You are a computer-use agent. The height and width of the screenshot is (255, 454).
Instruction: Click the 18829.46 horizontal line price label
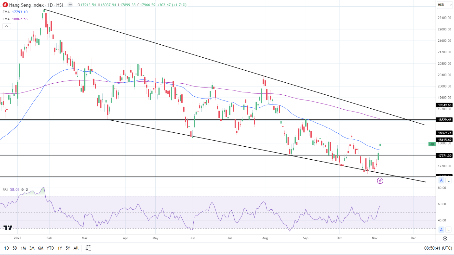coord(445,119)
